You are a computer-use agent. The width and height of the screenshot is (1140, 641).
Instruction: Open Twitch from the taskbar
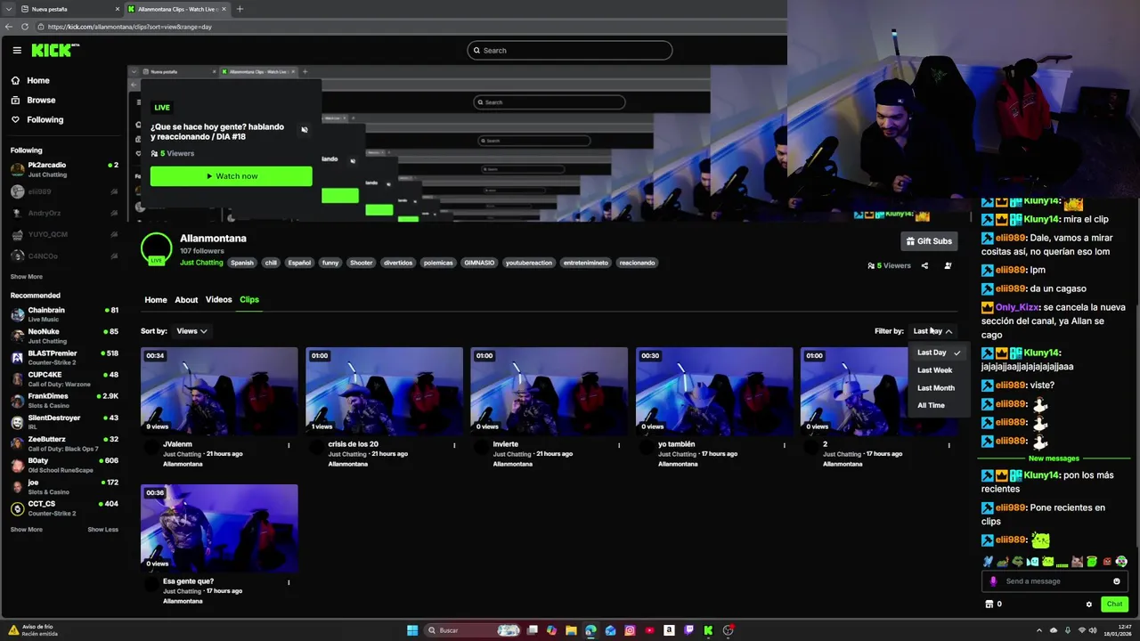pyautogui.click(x=688, y=630)
